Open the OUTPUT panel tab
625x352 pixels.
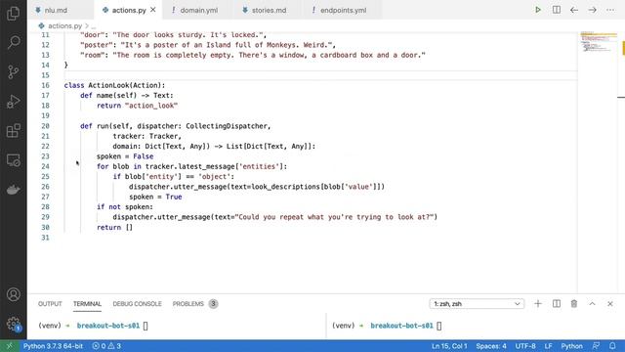[x=50, y=304]
